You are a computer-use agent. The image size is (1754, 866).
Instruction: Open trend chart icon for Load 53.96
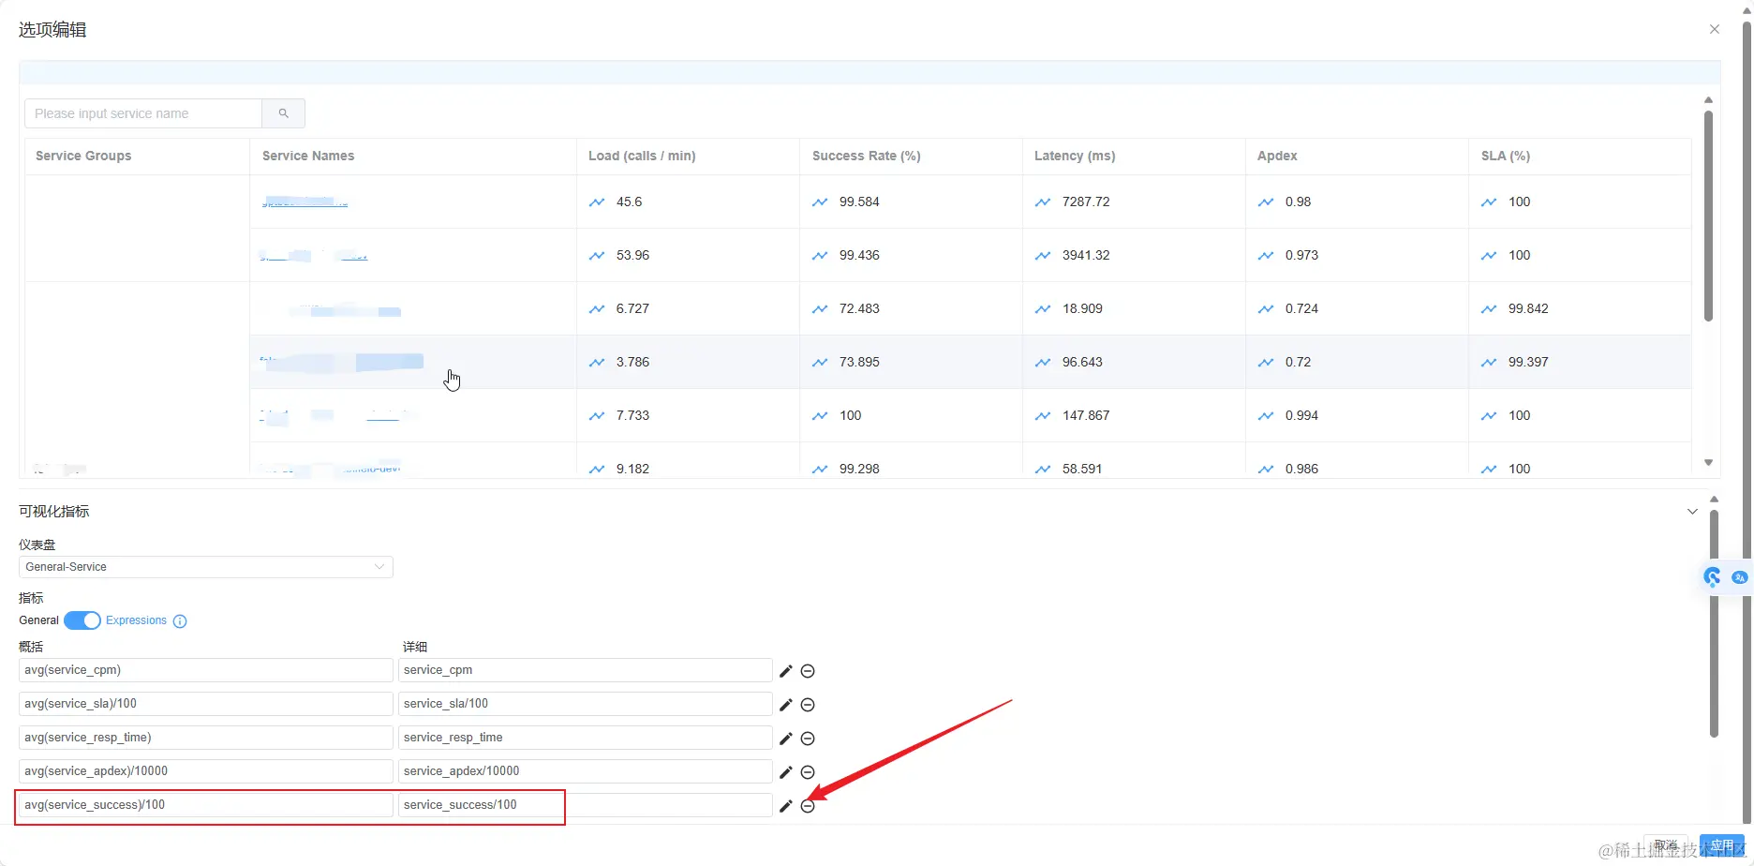pos(597,256)
